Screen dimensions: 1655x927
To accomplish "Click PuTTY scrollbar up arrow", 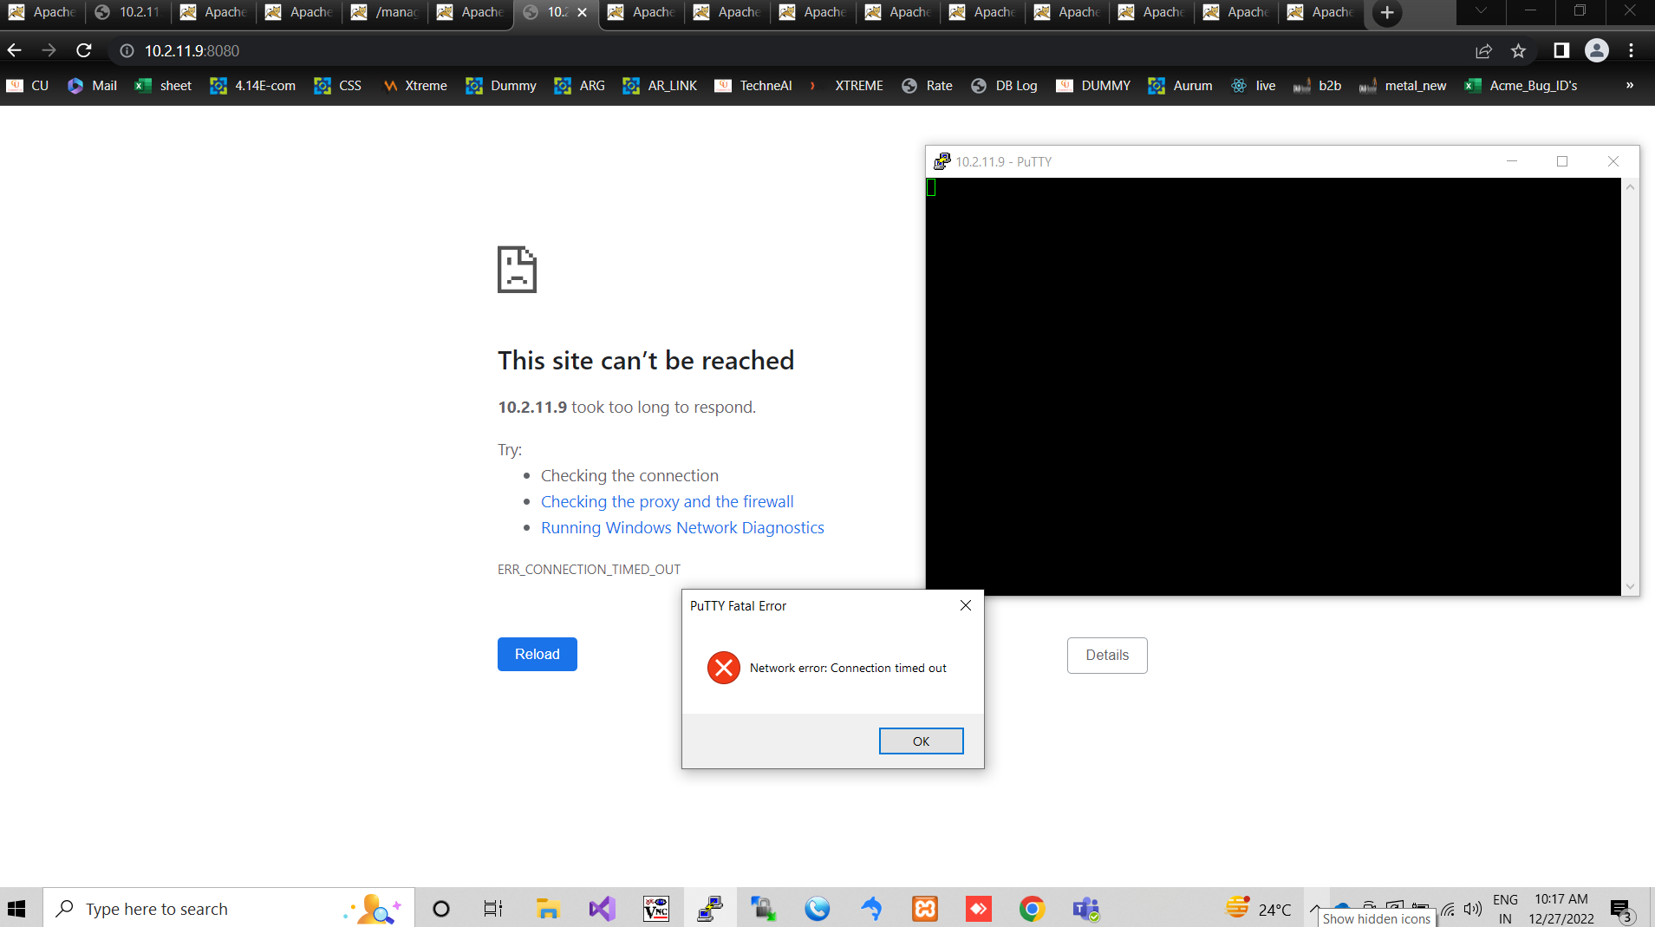I will 1630,186.
